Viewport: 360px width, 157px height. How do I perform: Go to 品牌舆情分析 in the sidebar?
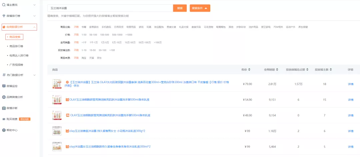(x=15, y=97)
